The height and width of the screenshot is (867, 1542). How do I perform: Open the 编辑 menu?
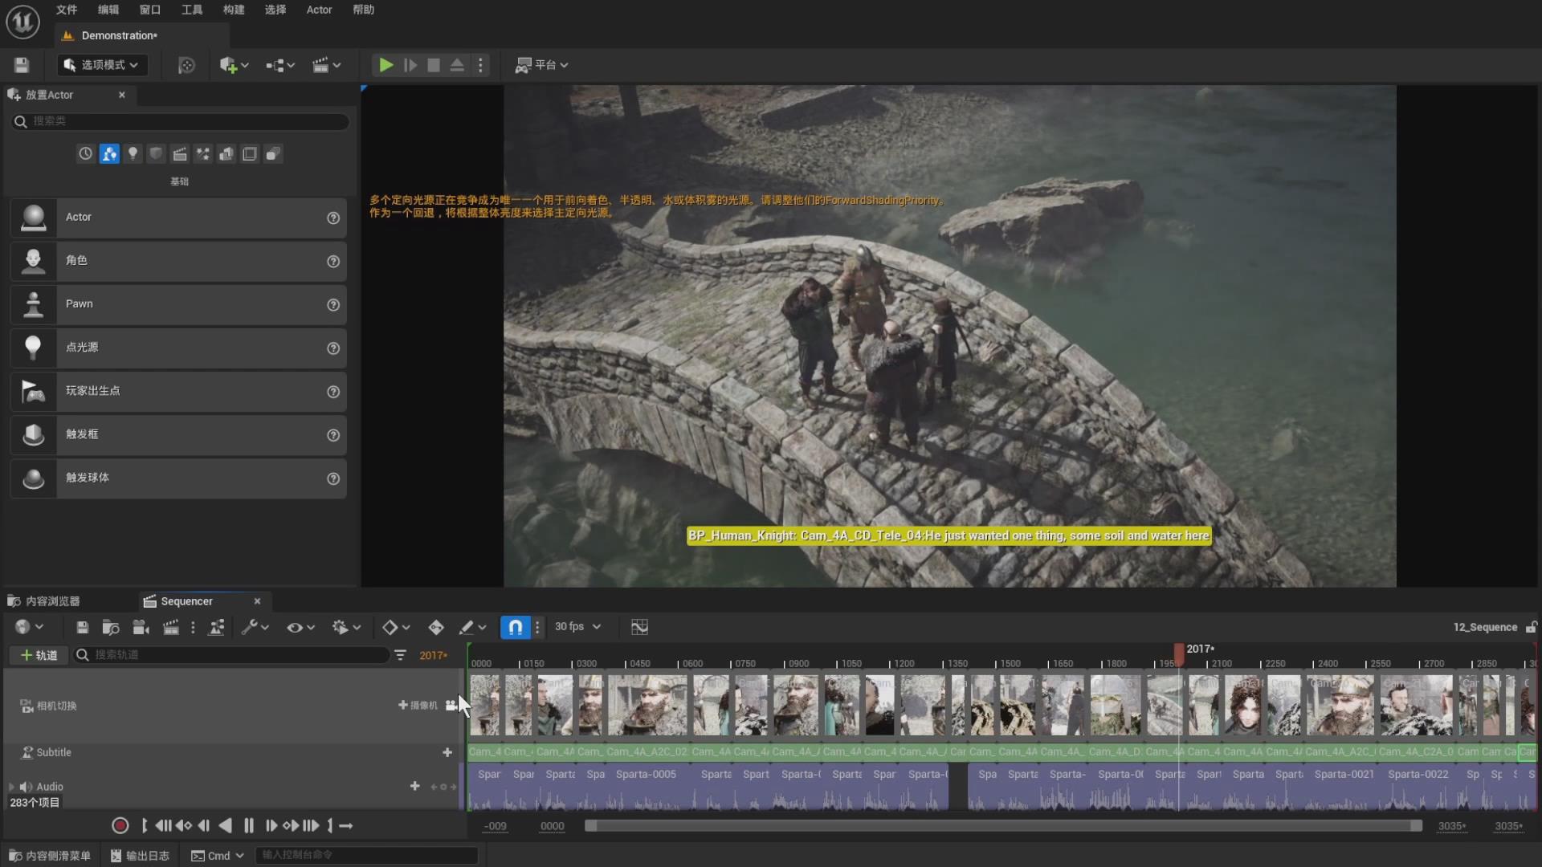click(x=108, y=10)
